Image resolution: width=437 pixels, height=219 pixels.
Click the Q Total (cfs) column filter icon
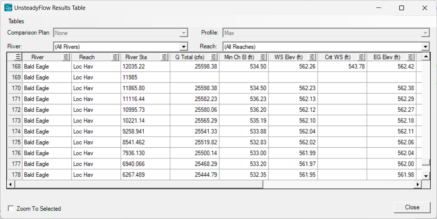coord(214,57)
